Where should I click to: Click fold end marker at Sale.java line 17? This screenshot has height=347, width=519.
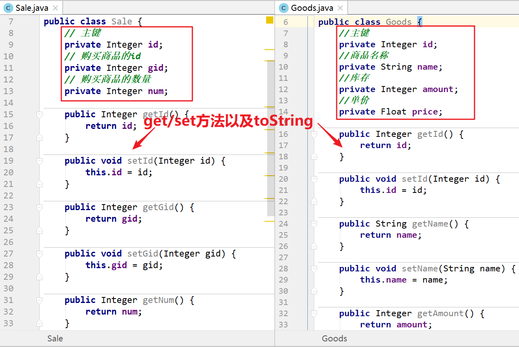coord(39,138)
